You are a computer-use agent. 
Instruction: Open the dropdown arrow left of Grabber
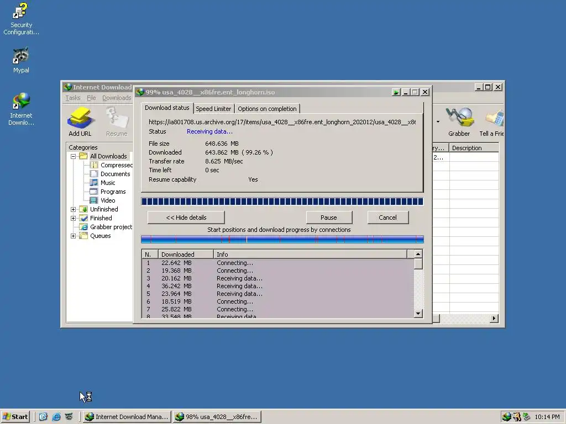click(x=438, y=121)
